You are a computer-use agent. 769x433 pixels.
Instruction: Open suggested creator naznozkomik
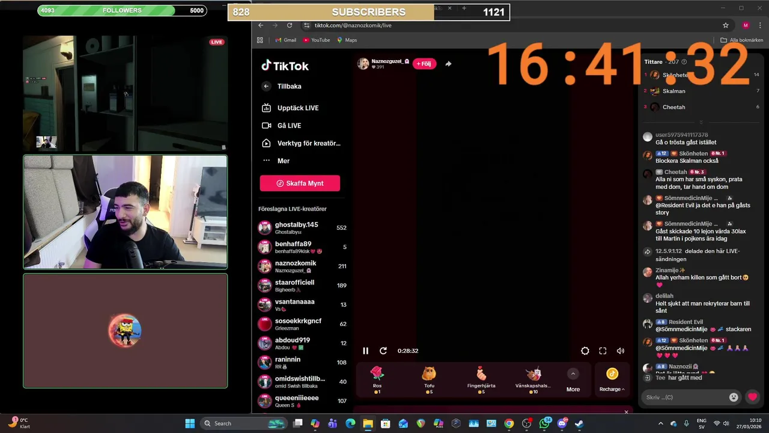coord(302,266)
